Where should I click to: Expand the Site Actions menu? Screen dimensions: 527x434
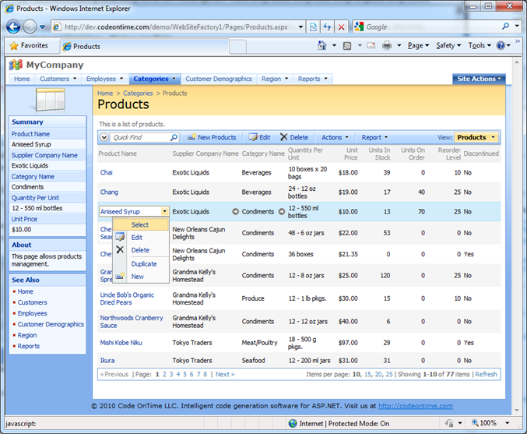479,79
